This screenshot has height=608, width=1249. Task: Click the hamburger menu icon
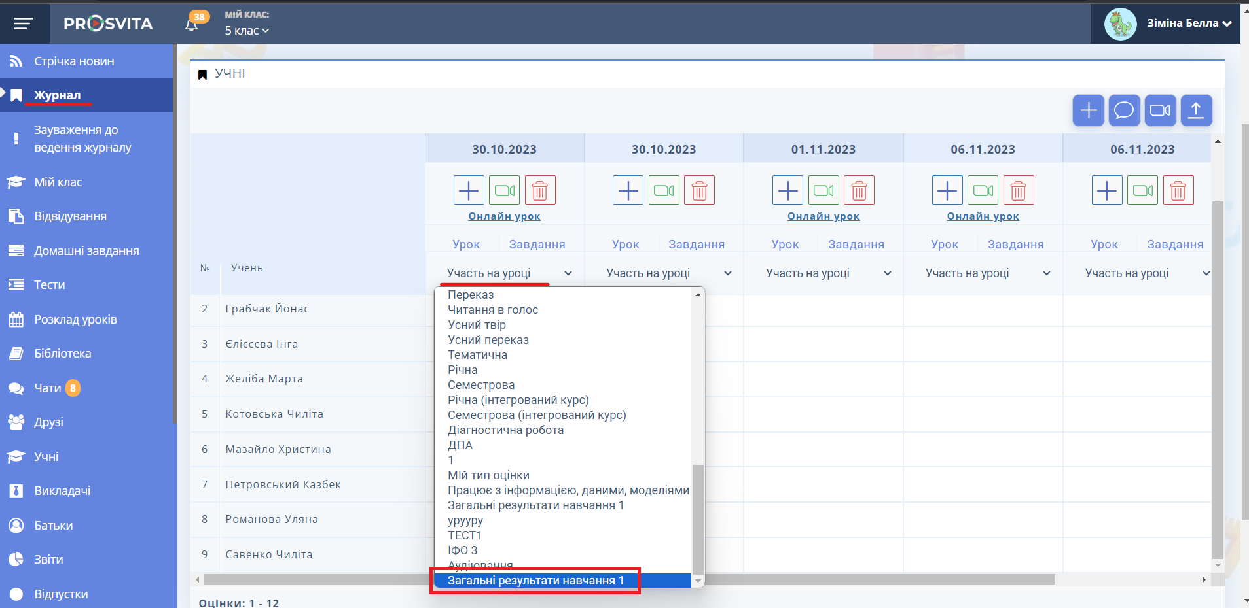click(24, 24)
